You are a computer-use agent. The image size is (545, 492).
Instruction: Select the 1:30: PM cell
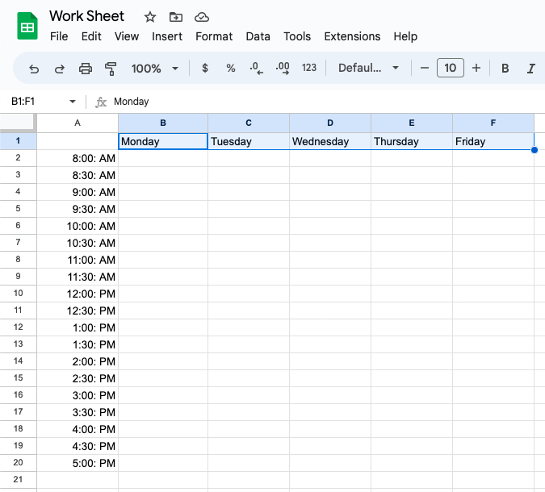coord(78,344)
